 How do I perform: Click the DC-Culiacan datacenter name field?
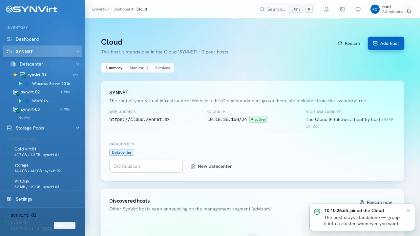point(146,166)
